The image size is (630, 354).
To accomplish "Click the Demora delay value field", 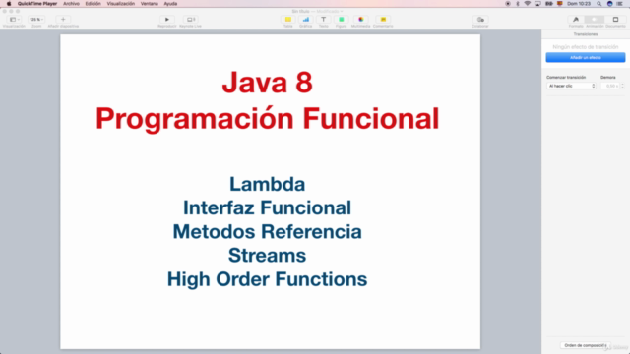I will point(610,86).
